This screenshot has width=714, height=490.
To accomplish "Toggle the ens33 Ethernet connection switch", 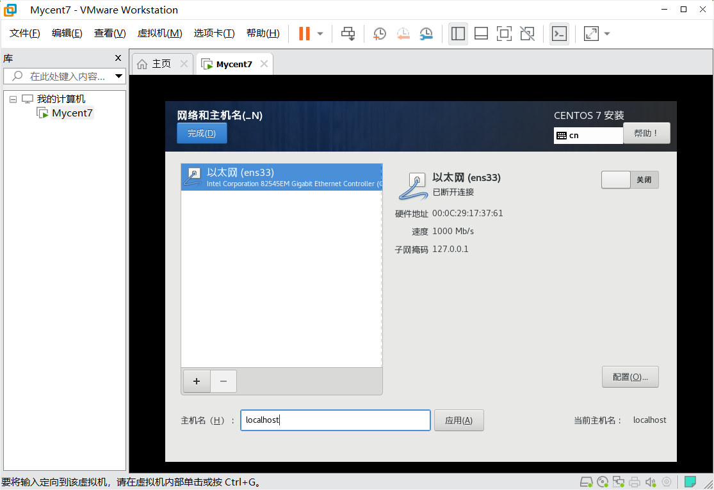I will coord(615,180).
